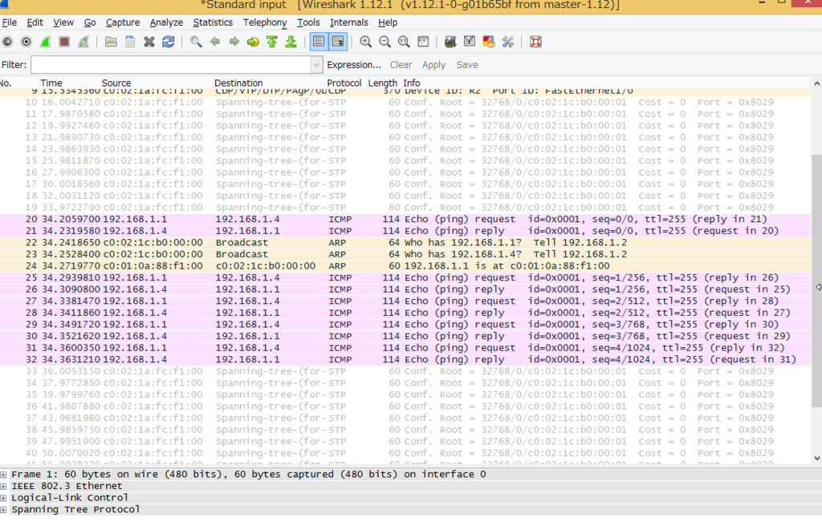Image resolution: width=822 pixels, height=530 pixels.
Task: Open the Go menu
Action: click(90, 22)
